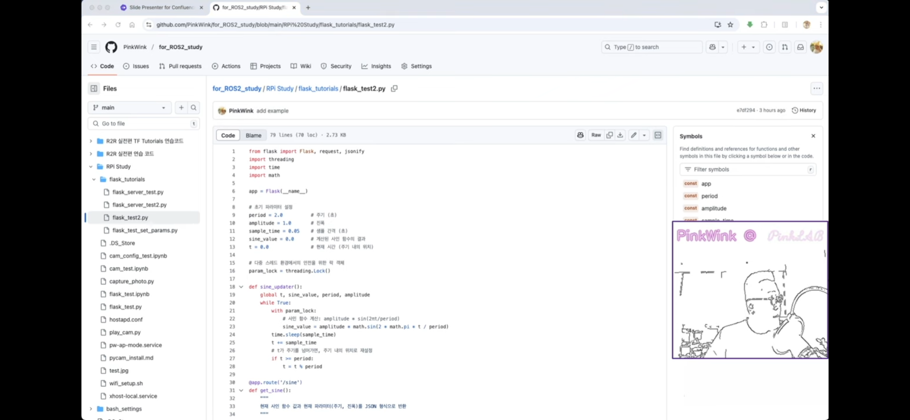910x420 pixels.
Task: Open the Pull requests icon in header
Action: tap(785, 47)
